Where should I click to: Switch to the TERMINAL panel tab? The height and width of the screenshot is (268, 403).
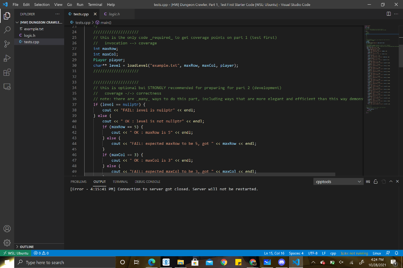point(120,182)
